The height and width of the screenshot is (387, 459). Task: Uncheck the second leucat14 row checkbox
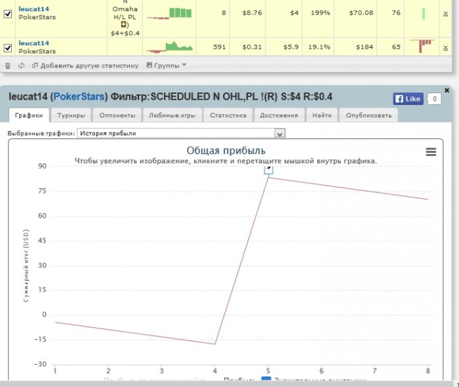click(8, 48)
